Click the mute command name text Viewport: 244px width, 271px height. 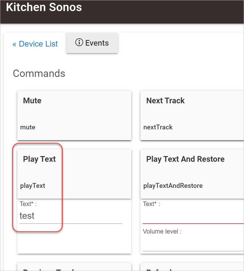28,127
